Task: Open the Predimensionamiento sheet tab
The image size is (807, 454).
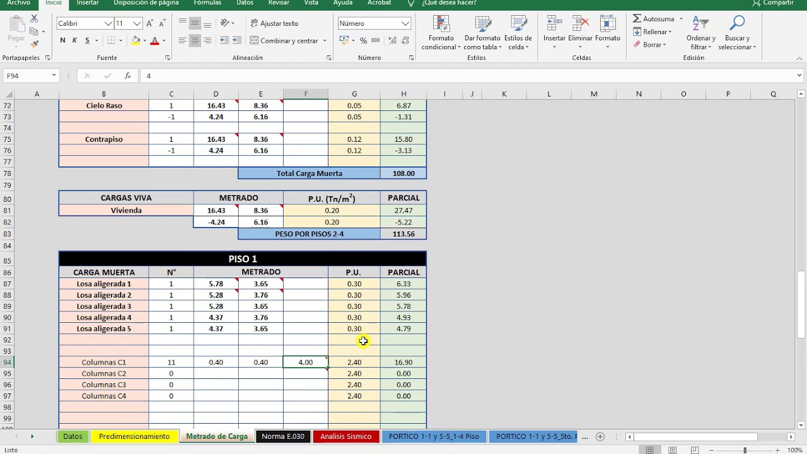Action: (x=134, y=436)
